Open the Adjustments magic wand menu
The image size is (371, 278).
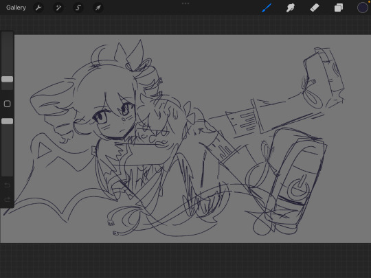click(x=58, y=8)
